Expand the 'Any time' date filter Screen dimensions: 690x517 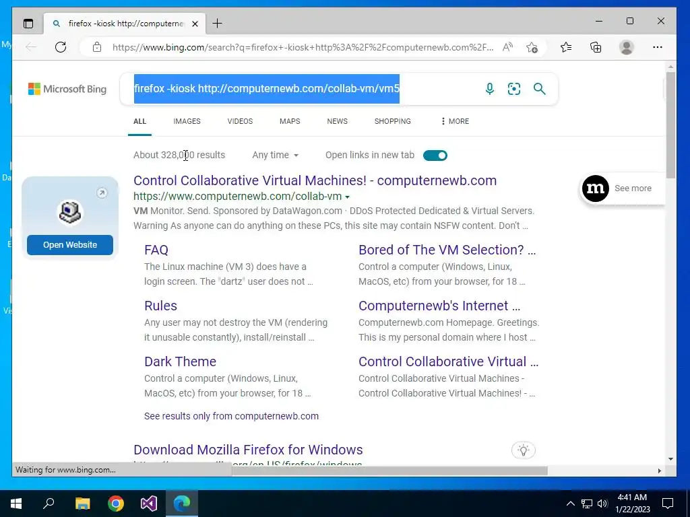click(276, 155)
